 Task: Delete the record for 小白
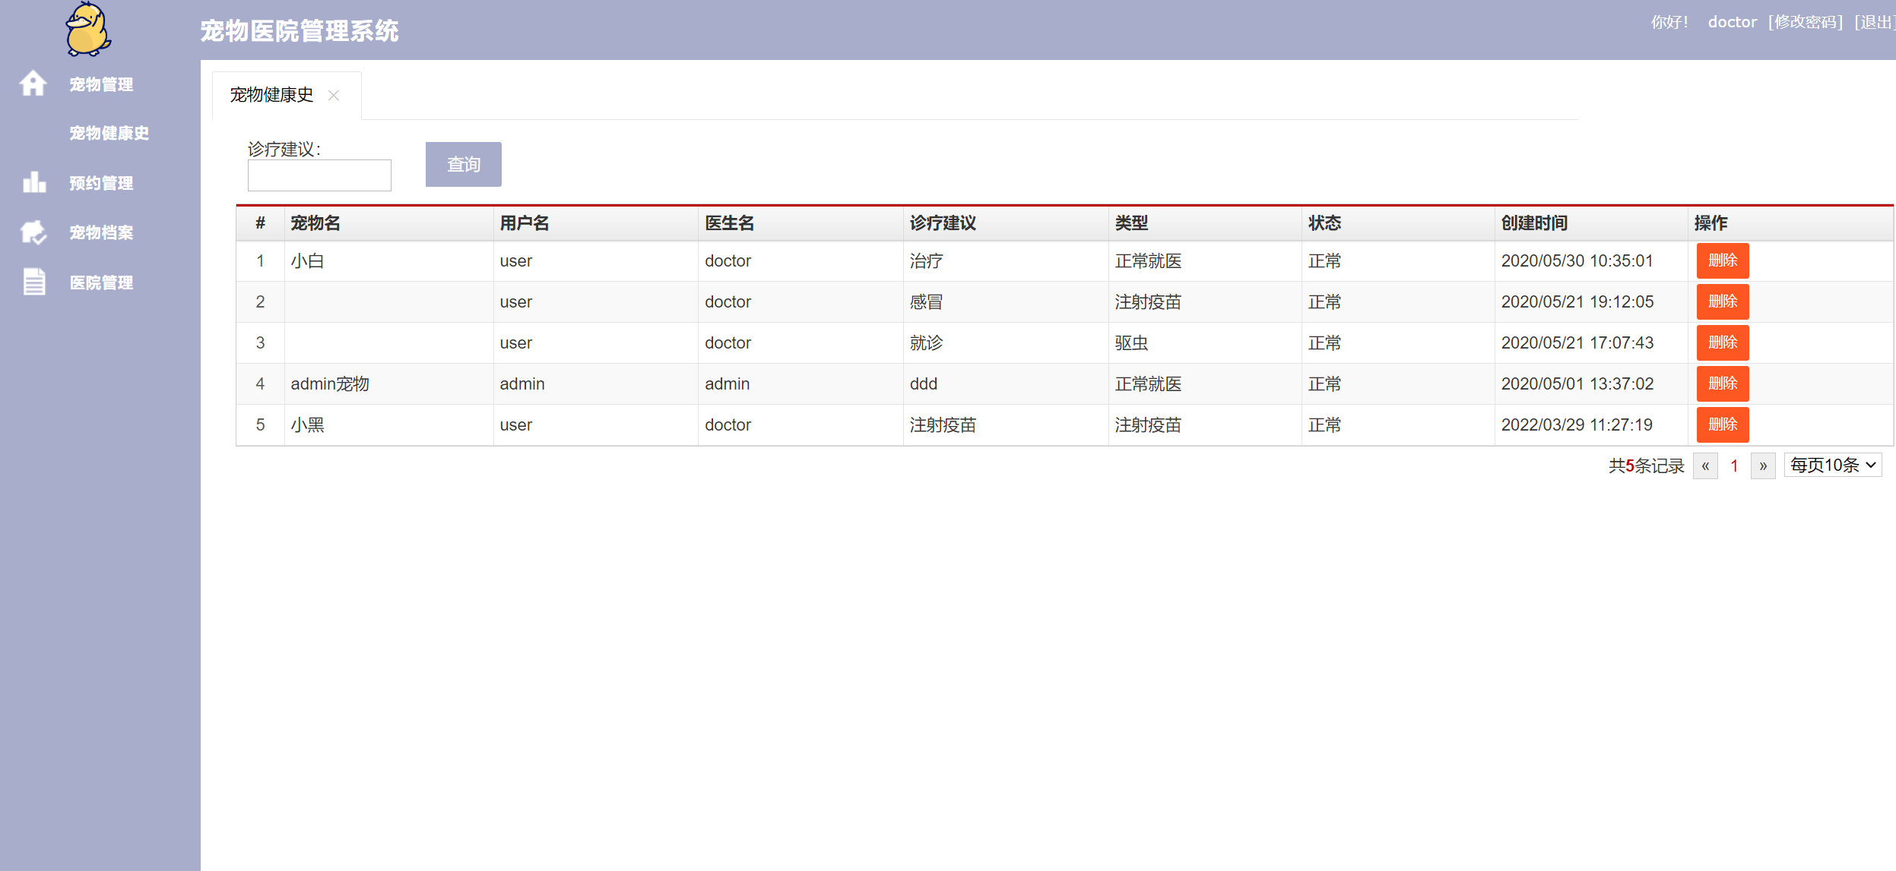click(x=1722, y=260)
